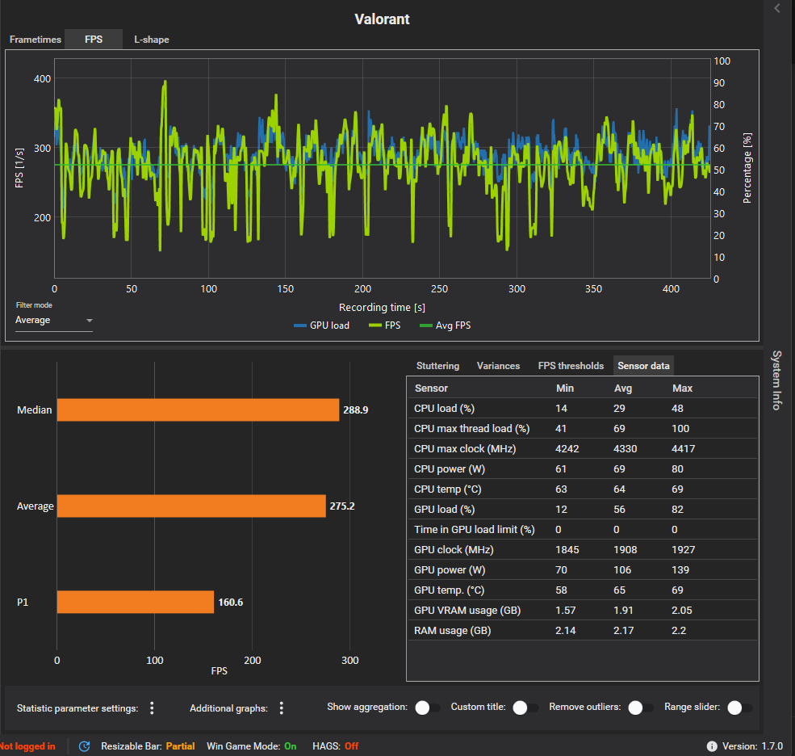Viewport: 795px width, 756px height.
Task: Click the Average orange bar
Action: point(191,506)
